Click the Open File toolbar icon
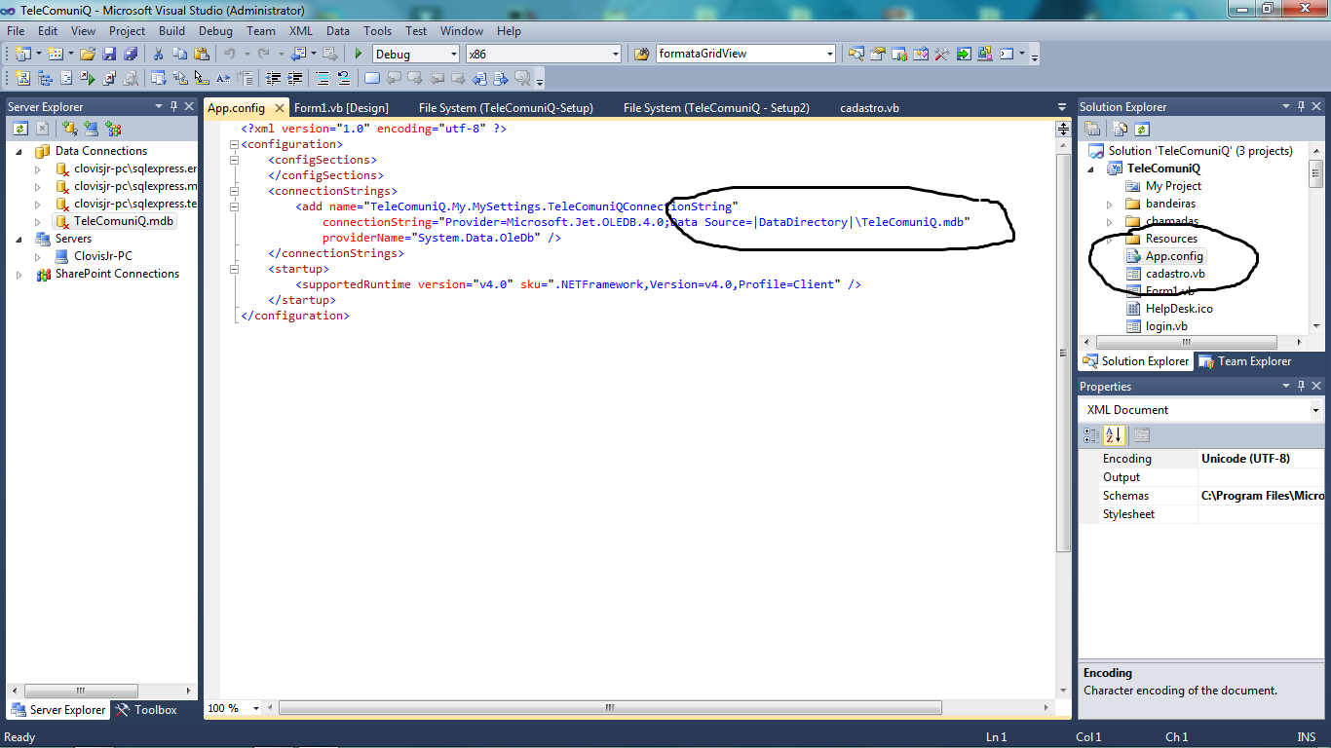Image resolution: width=1331 pixels, height=748 pixels. (88, 54)
